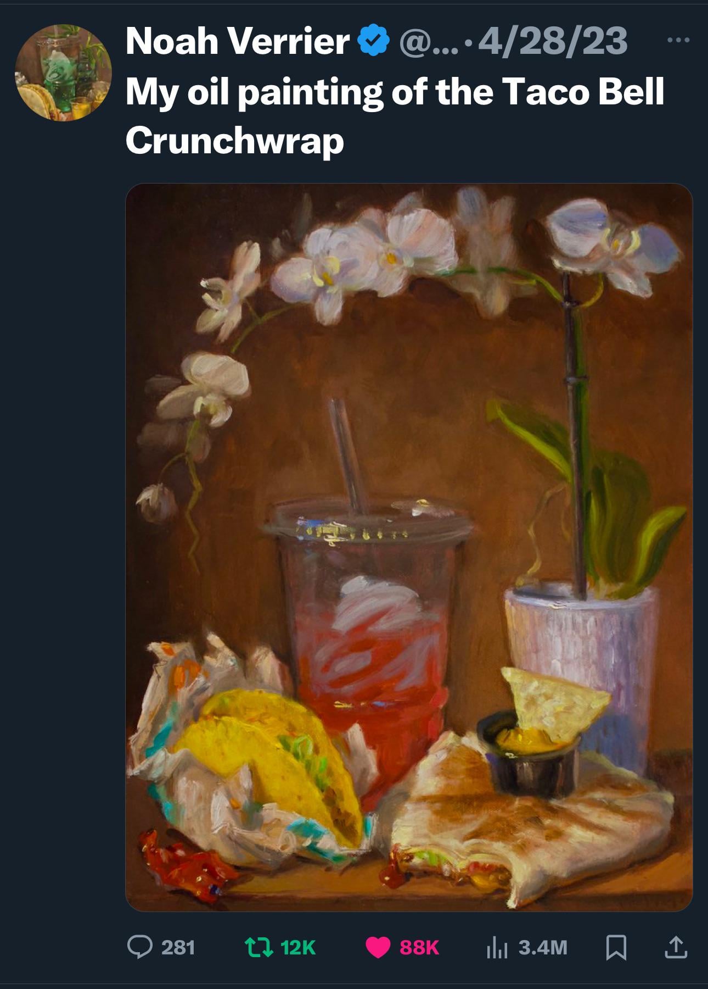This screenshot has width=708, height=989.
Task: Click the 12K retweets count
Action: (x=298, y=948)
